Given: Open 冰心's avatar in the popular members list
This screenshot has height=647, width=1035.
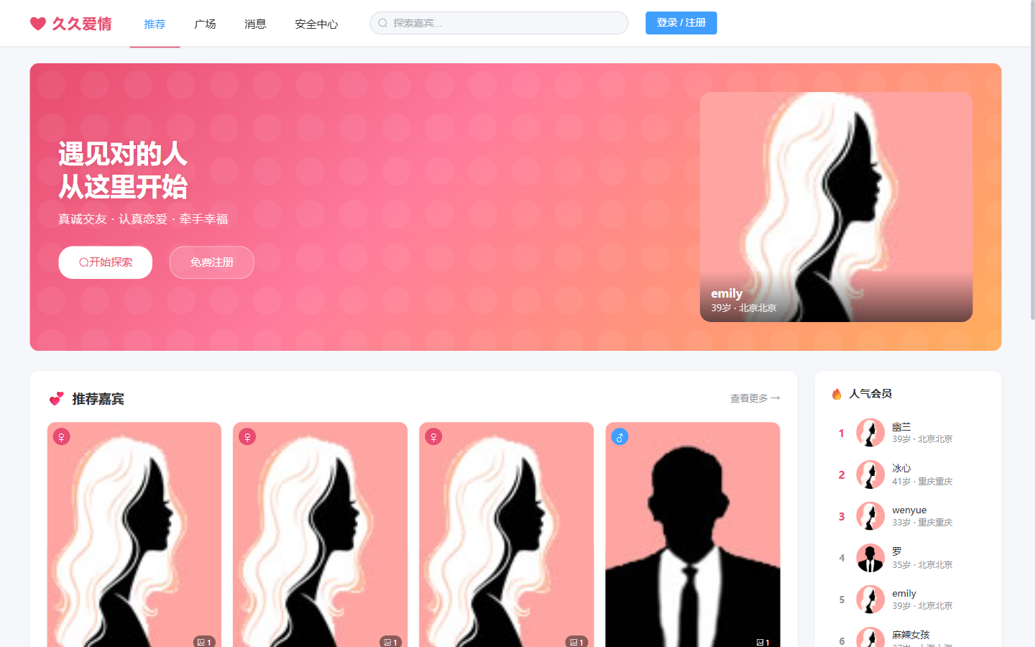Looking at the screenshot, I should [870, 474].
